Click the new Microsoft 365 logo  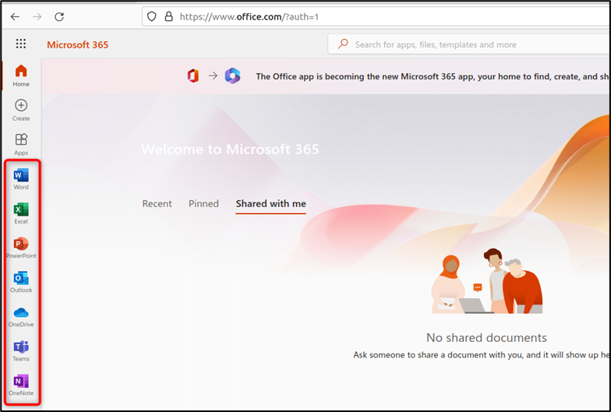(x=232, y=76)
